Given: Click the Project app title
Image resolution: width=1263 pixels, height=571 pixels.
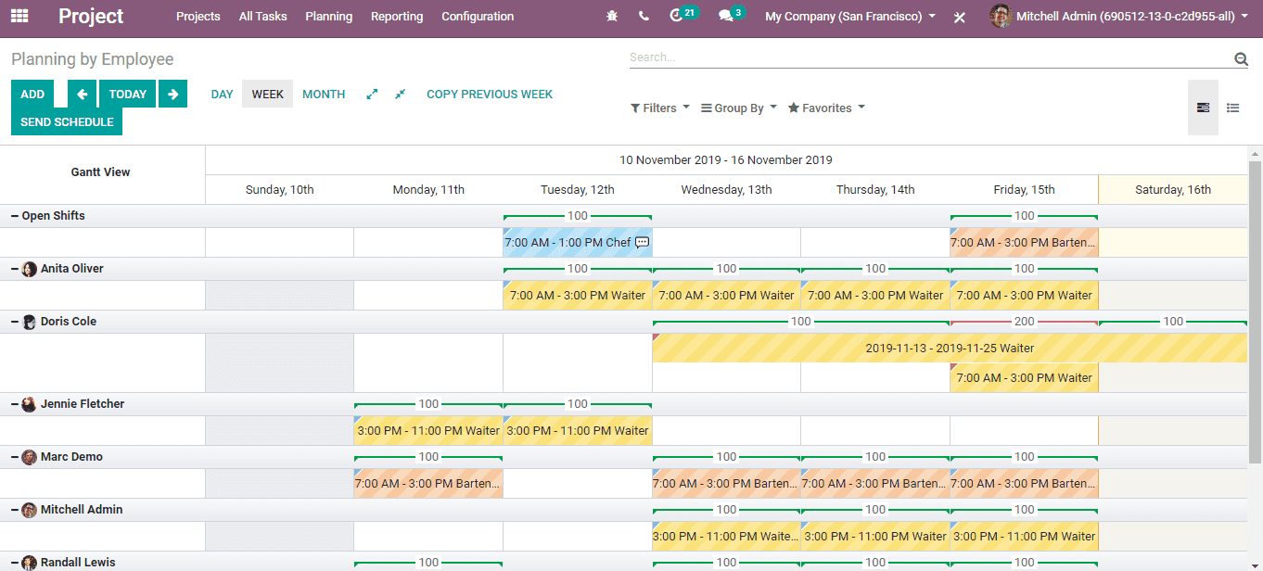Looking at the screenshot, I should (x=91, y=17).
